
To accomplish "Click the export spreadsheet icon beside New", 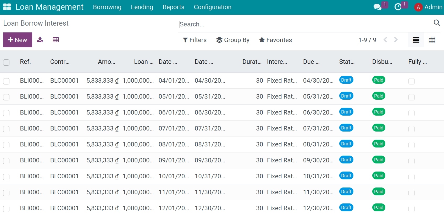I will (56, 40).
